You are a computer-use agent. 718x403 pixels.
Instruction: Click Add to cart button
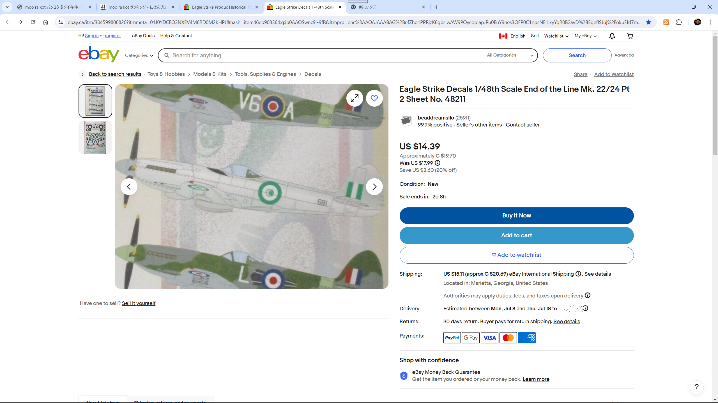pyautogui.click(x=516, y=236)
